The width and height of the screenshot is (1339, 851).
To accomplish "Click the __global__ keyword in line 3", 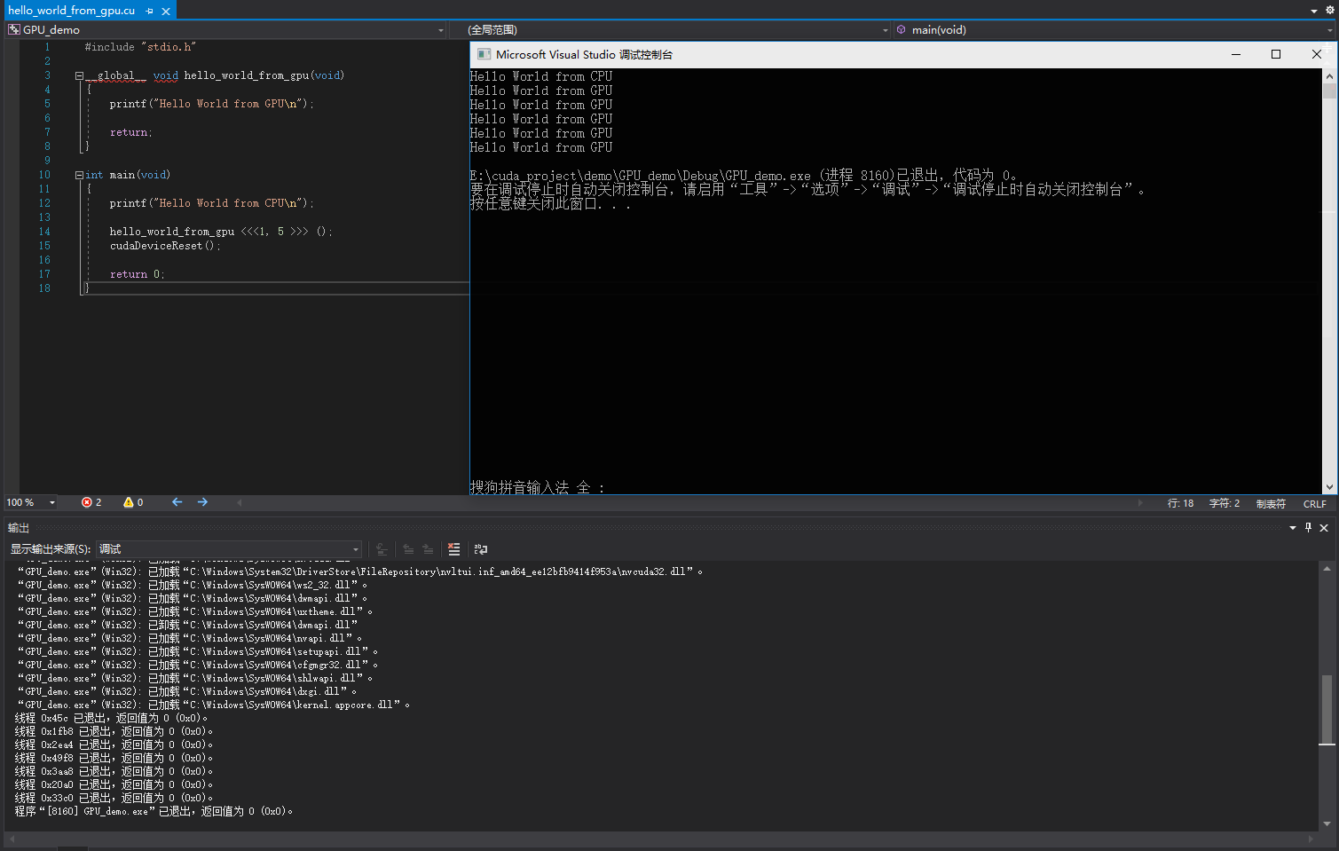I will coord(116,75).
